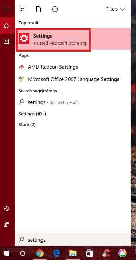Open Microsoft Store from the taskbar
Screen dimensions: 136x260
(x=89, y=253)
